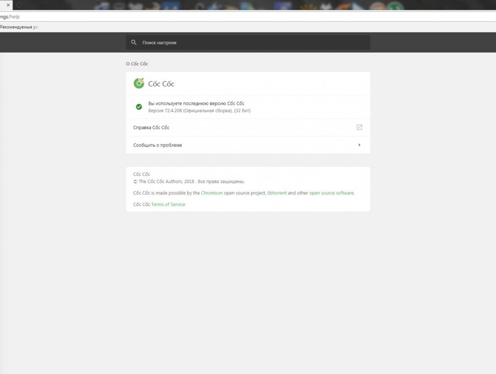Expand the arrow next to Сообщить о проблеме
Image resolution: width=496 pixels, height=374 pixels.
click(359, 145)
